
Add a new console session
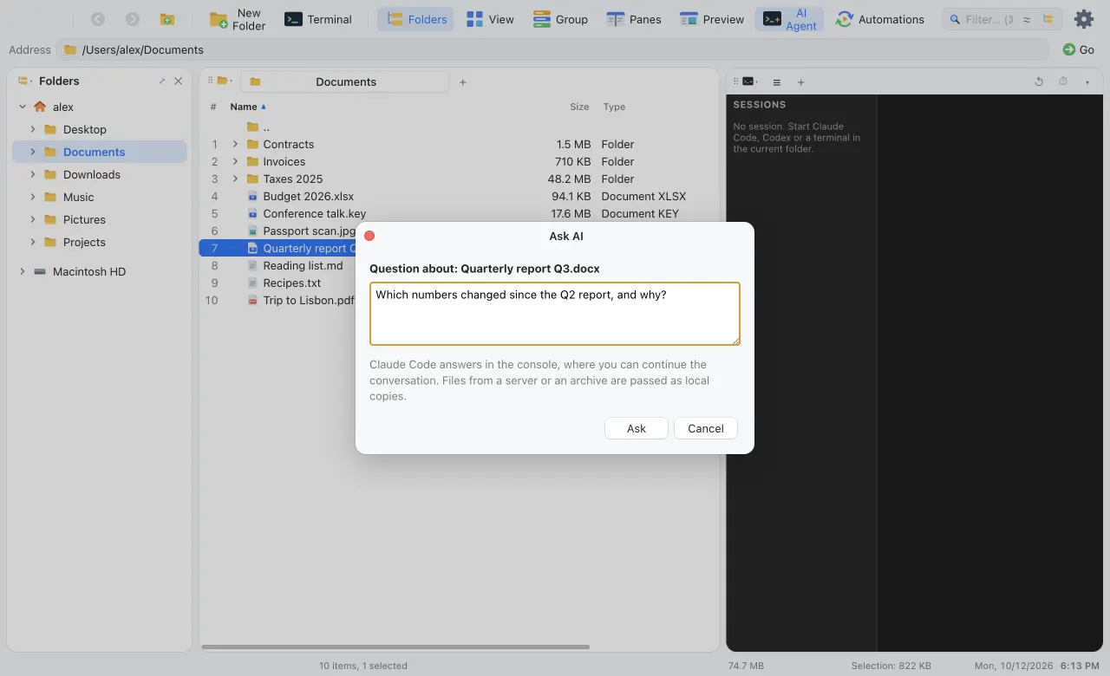click(x=800, y=82)
